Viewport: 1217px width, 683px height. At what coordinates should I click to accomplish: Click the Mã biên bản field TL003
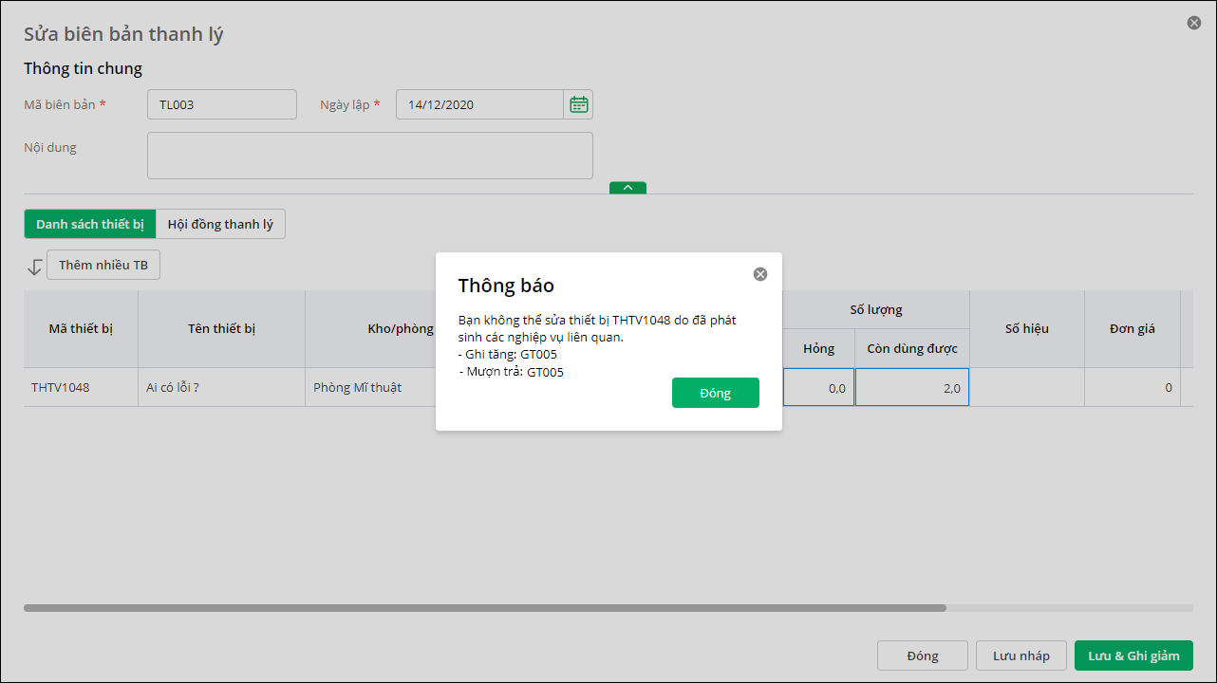pyautogui.click(x=221, y=104)
